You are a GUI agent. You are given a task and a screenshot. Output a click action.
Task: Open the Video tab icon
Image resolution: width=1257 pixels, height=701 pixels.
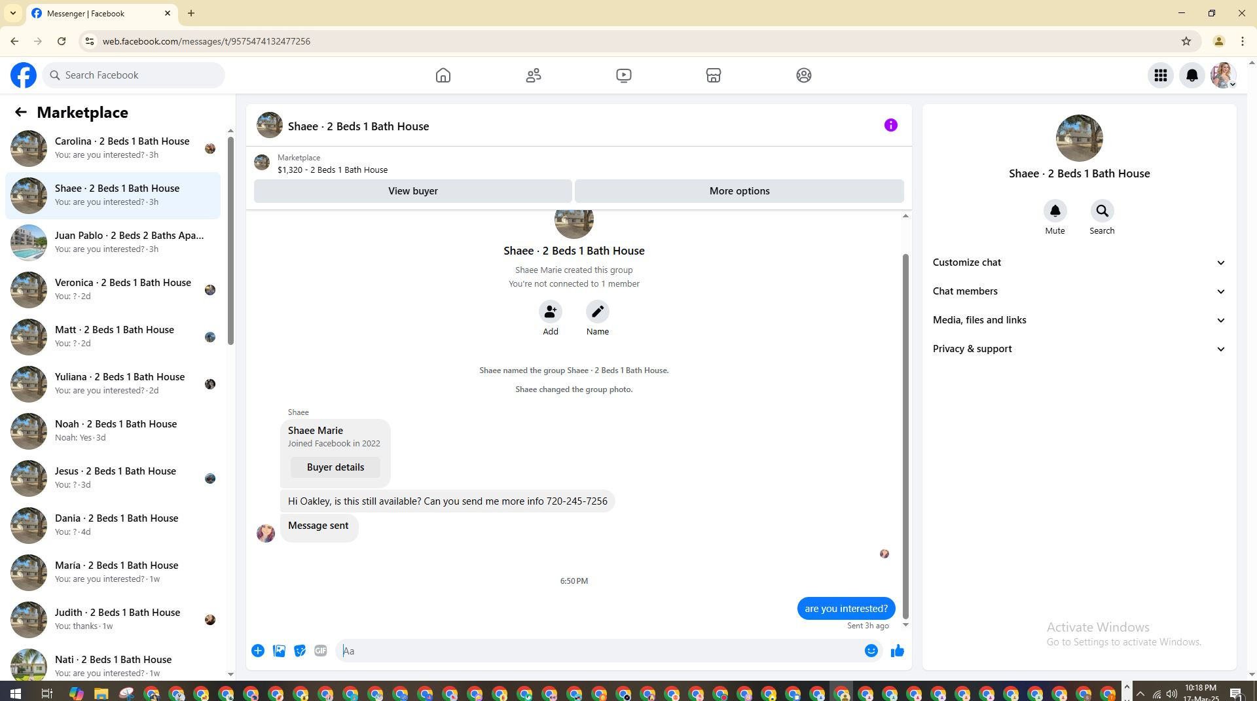(x=624, y=75)
